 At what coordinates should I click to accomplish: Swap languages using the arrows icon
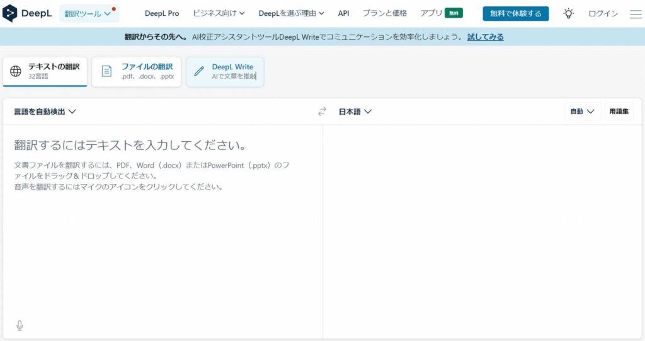pos(322,112)
